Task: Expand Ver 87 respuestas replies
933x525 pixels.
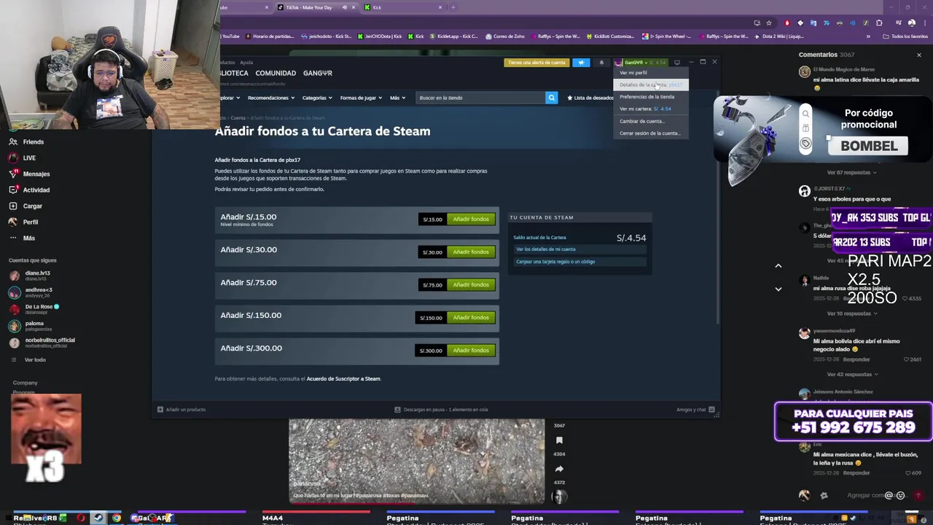Action: click(851, 173)
